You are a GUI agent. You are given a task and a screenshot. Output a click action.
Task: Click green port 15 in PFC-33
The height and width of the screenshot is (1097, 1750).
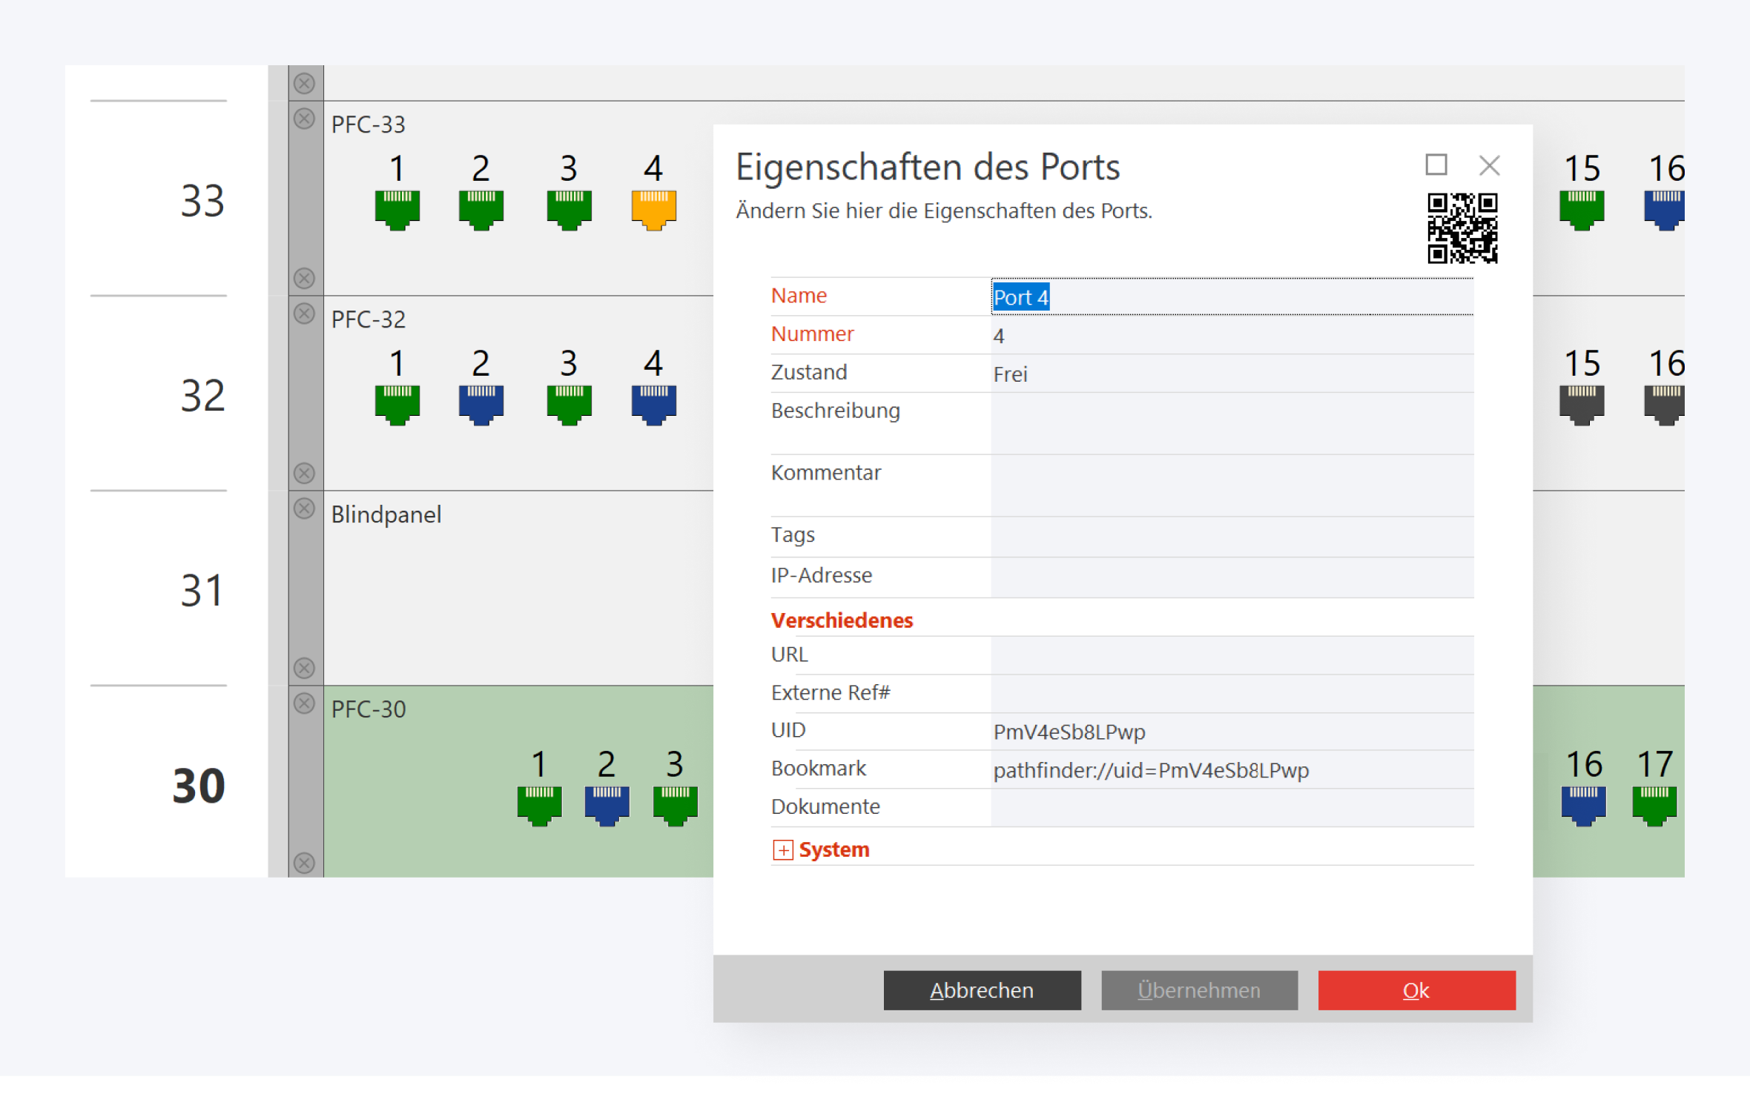(1581, 210)
